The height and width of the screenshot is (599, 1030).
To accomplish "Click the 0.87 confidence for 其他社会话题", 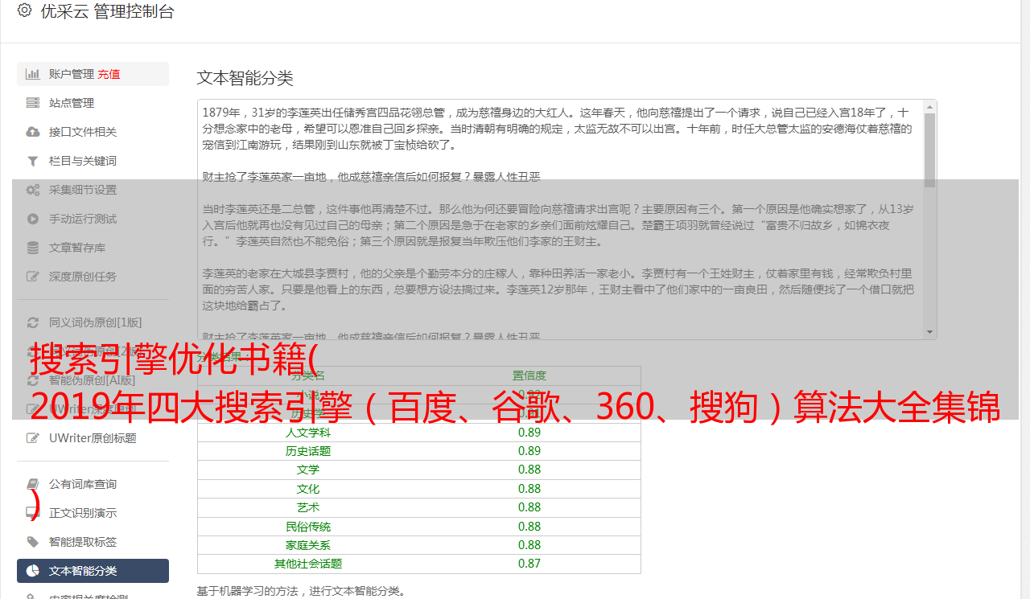I will click(x=529, y=564).
